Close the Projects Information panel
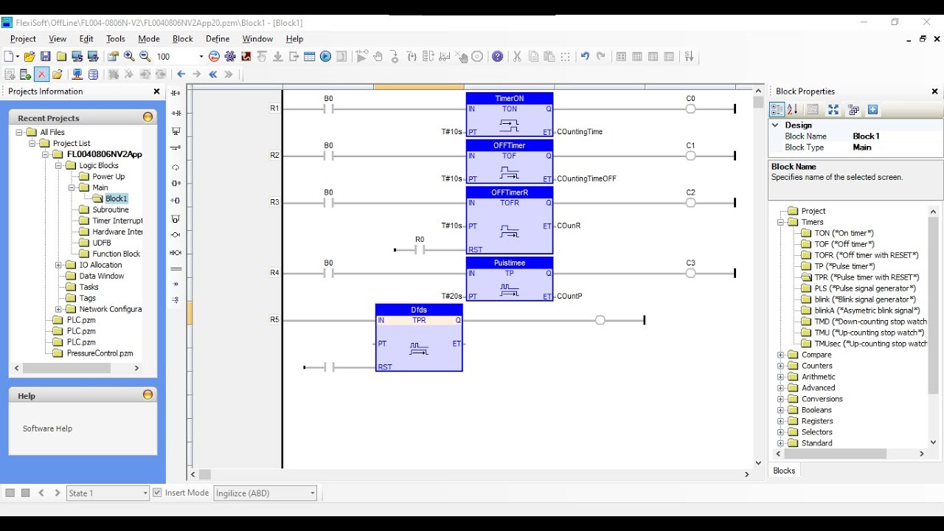 156,91
